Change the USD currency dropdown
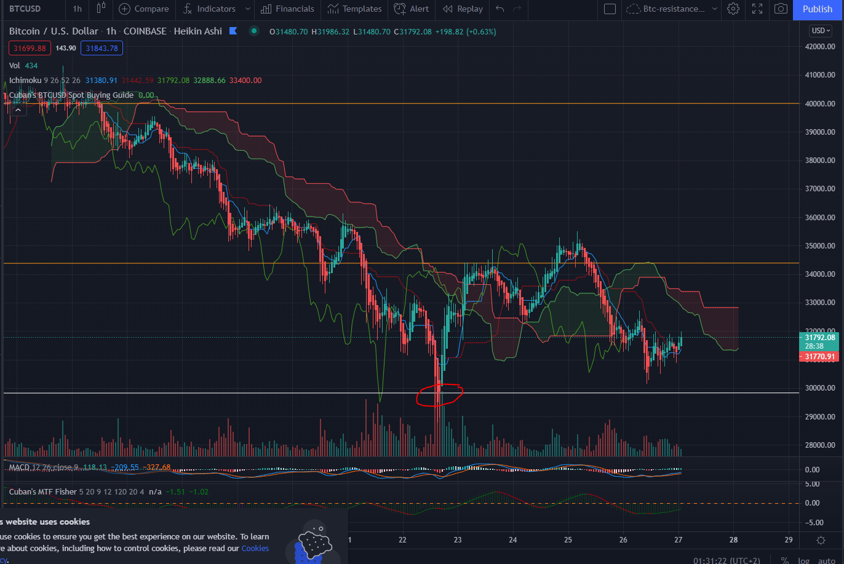The height and width of the screenshot is (564, 844). pos(821,31)
